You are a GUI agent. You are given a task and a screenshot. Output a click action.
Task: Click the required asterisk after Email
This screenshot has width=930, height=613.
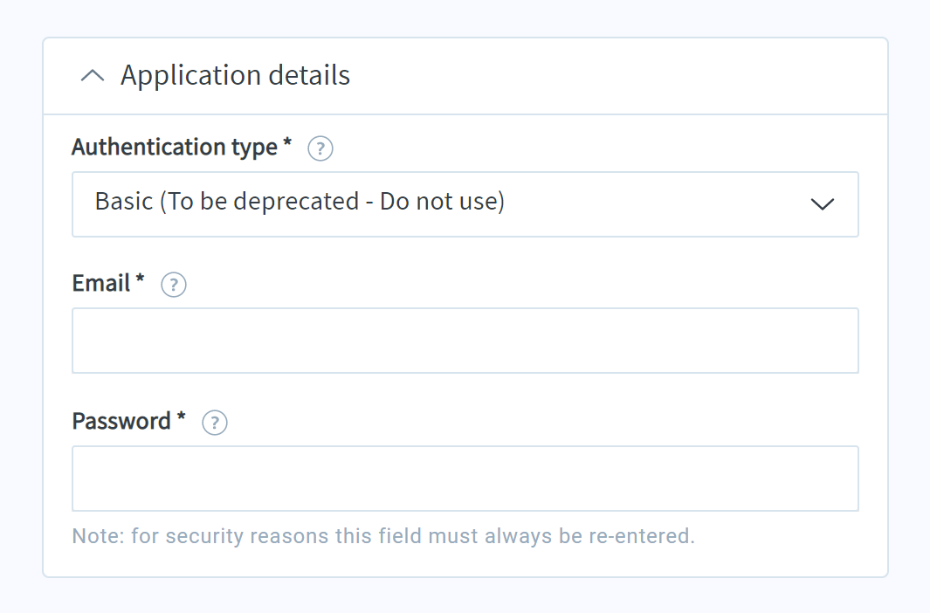tap(140, 278)
